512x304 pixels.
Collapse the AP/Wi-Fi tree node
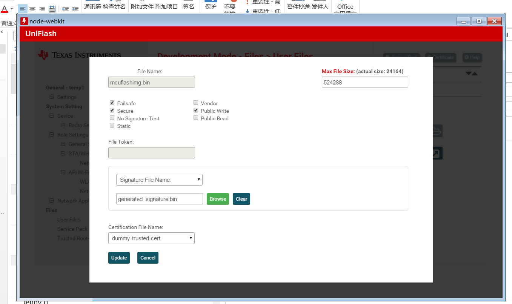(63, 172)
